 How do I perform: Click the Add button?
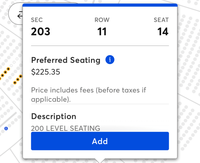[100, 141]
